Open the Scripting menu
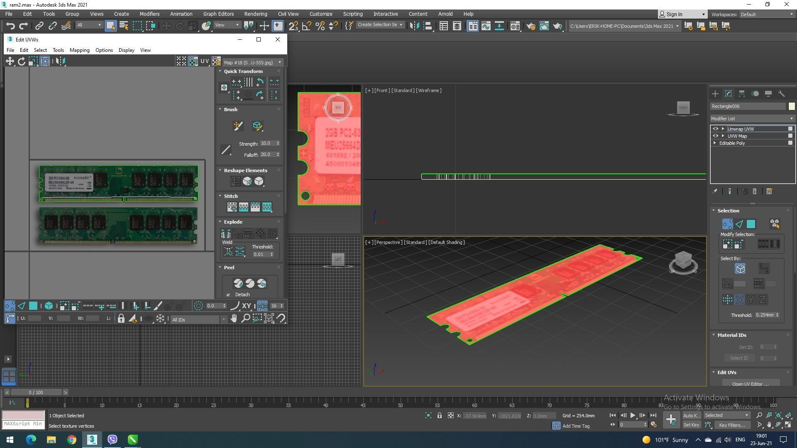 pos(353,14)
